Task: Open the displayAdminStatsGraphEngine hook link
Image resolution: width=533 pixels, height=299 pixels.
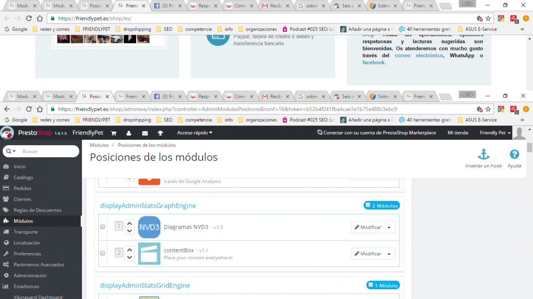Action: (148, 205)
